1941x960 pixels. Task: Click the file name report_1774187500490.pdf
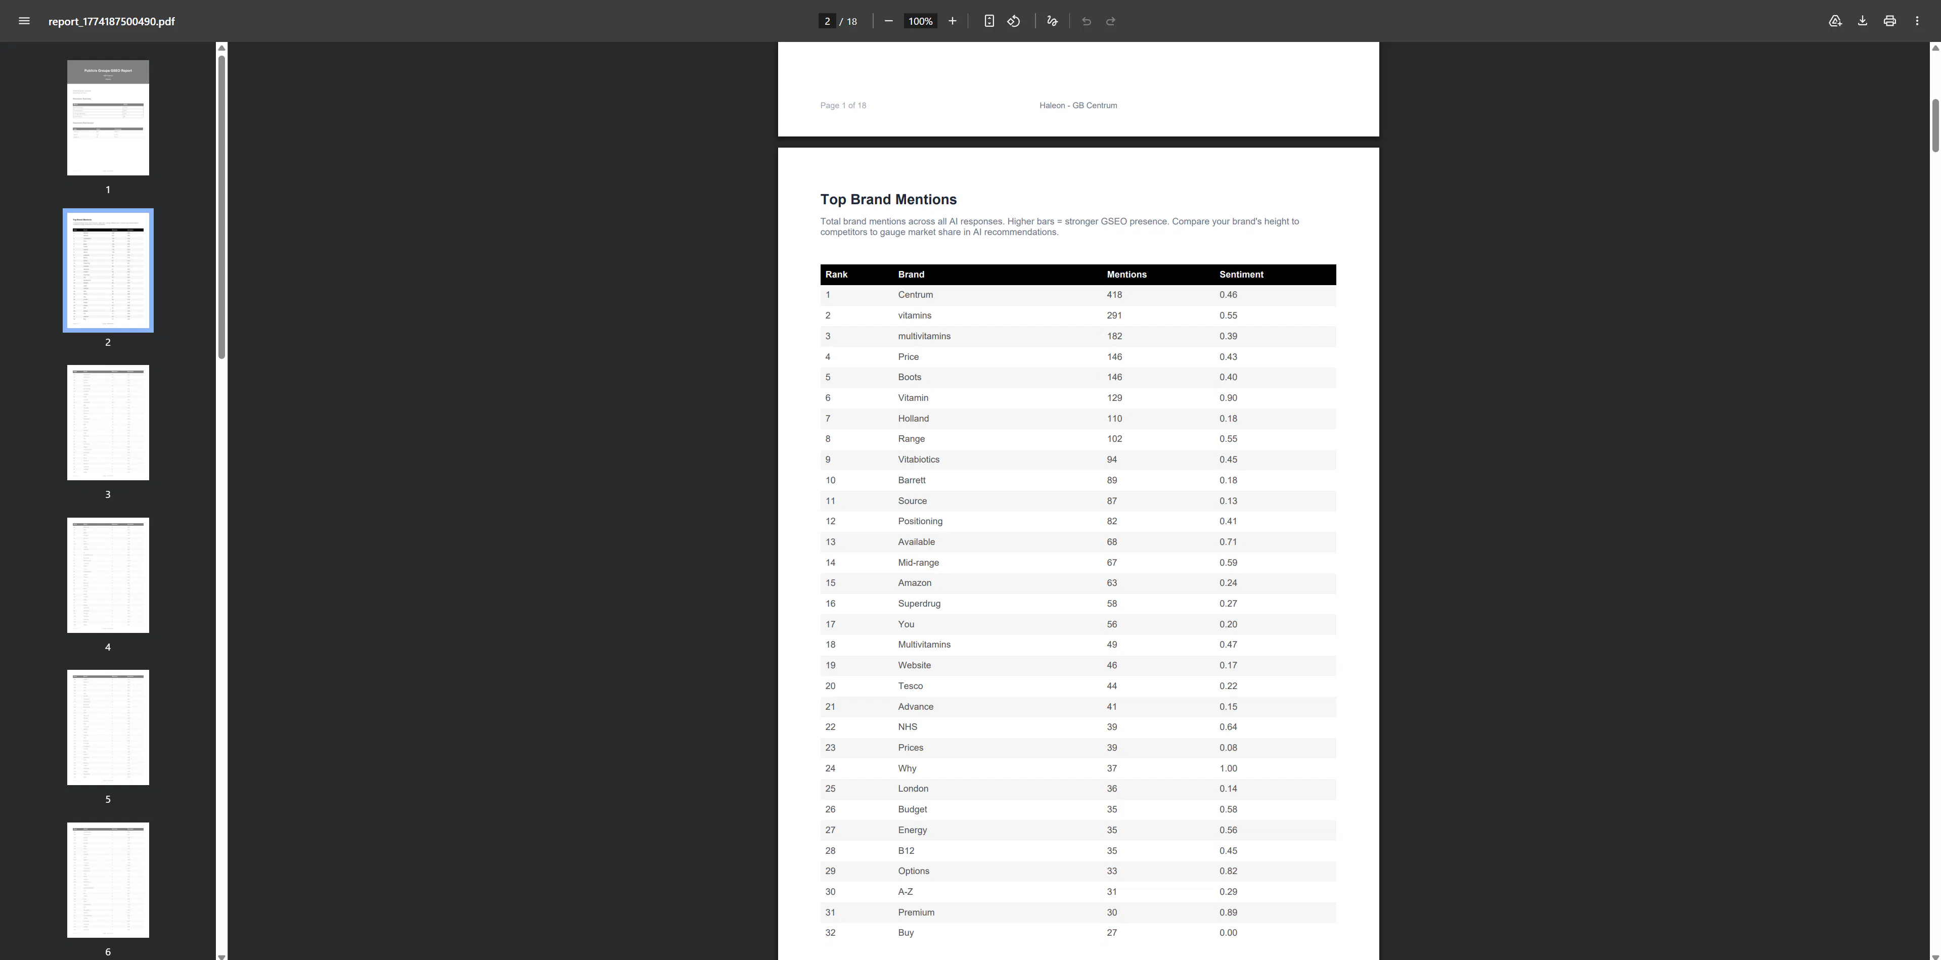pos(112,21)
